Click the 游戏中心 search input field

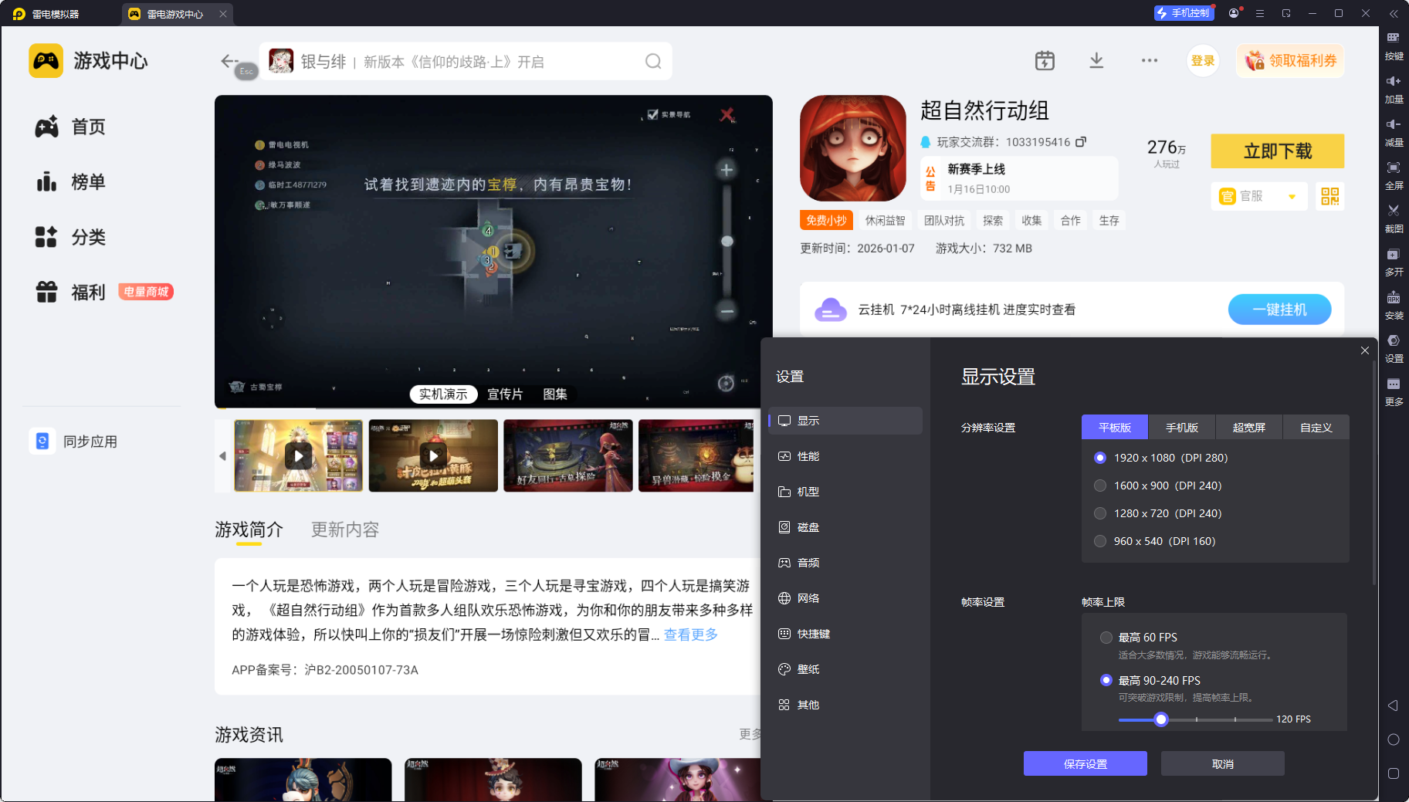coord(466,61)
